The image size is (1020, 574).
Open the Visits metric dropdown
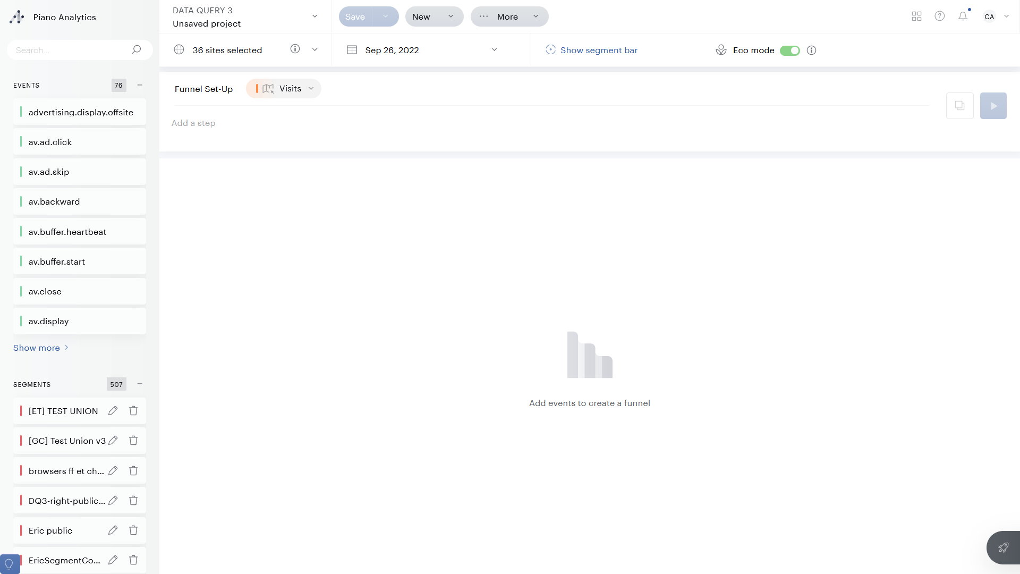[x=311, y=88]
